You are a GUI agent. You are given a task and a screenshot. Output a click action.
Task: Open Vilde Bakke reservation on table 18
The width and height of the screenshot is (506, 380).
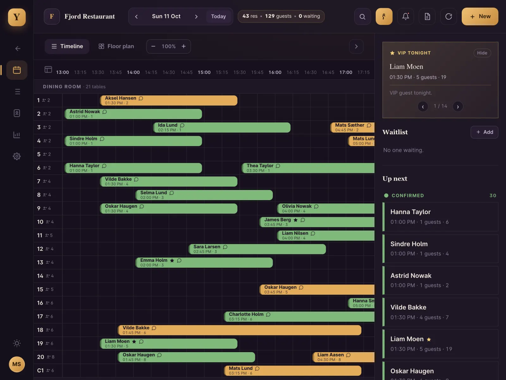(x=240, y=330)
